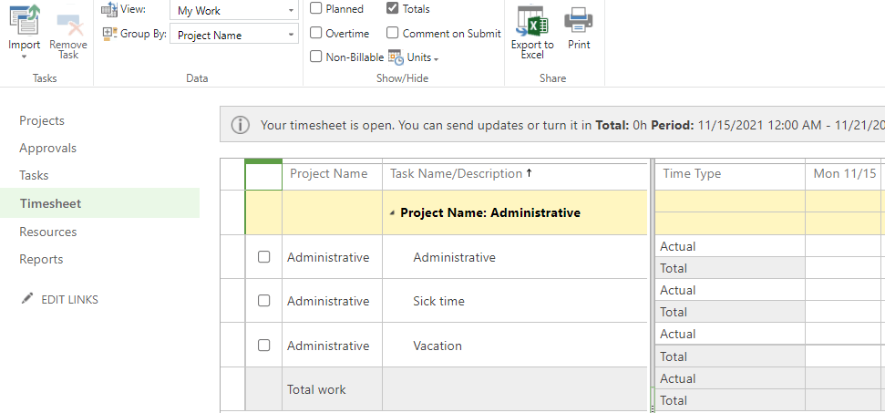Click the Actual Mon 11/15 cell for Vacation
The width and height of the screenshot is (885, 413).
(x=844, y=334)
